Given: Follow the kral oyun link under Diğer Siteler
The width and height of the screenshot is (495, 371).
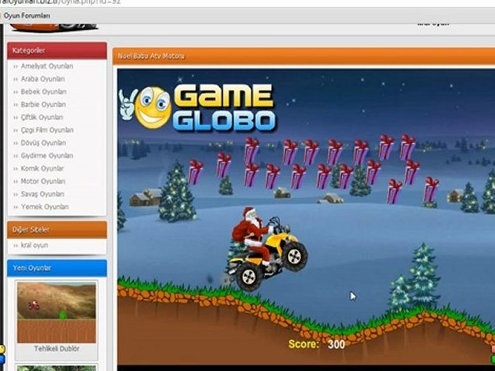Looking at the screenshot, I should point(35,245).
